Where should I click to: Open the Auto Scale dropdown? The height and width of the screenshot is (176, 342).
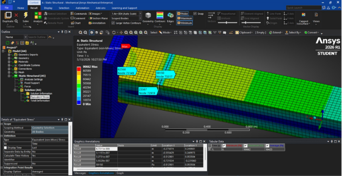coord(127,14)
